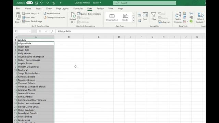Select the Stocks data type
Image resolution: width=219 pixels, height=123 pixels.
(x=125, y=17)
